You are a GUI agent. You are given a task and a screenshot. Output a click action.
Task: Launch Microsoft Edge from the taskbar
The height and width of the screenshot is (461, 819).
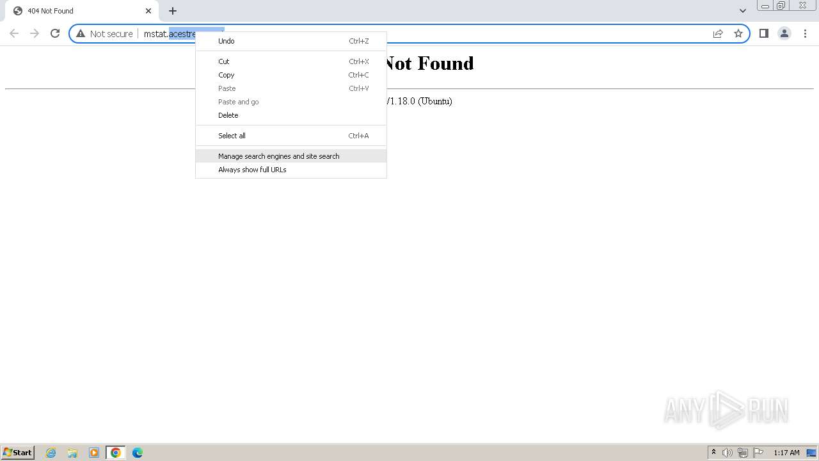[x=138, y=453]
